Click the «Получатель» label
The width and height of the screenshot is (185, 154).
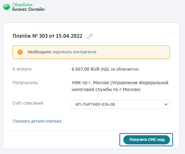click(25, 83)
